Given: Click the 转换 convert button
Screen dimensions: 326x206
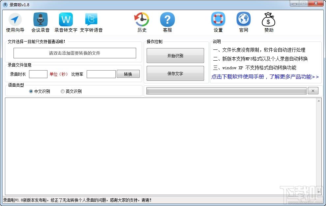Looking at the screenshot, I should click(128, 74).
